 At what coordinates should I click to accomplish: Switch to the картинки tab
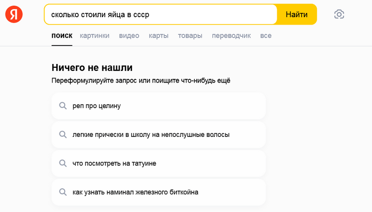[94, 36]
